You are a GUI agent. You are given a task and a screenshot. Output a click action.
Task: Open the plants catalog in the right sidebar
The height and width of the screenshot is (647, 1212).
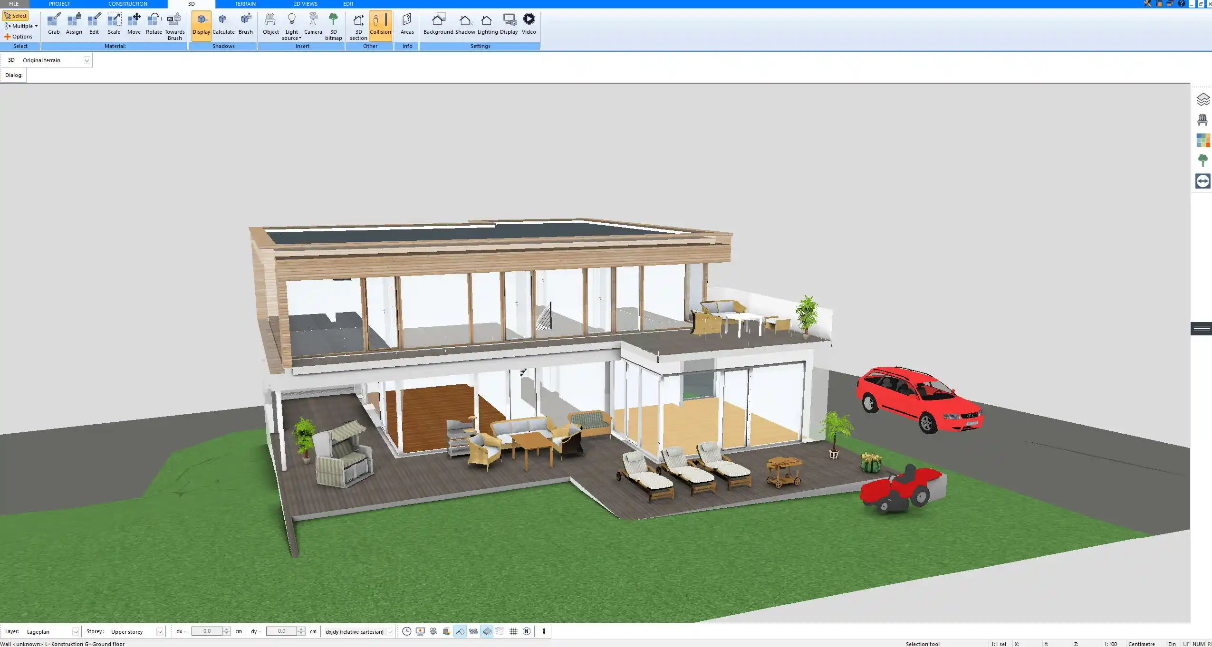pyautogui.click(x=1203, y=160)
